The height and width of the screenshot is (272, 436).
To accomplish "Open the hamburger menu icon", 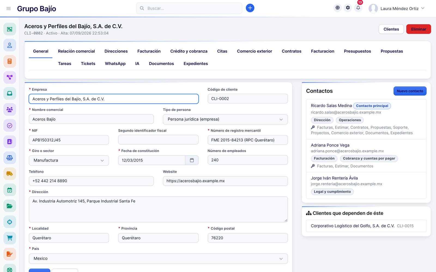I will point(8,8).
